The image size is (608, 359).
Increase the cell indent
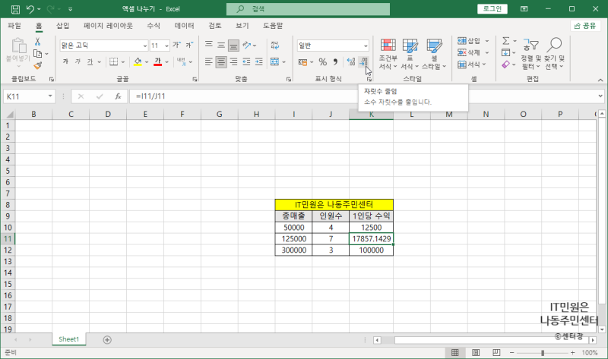(258, 61)
